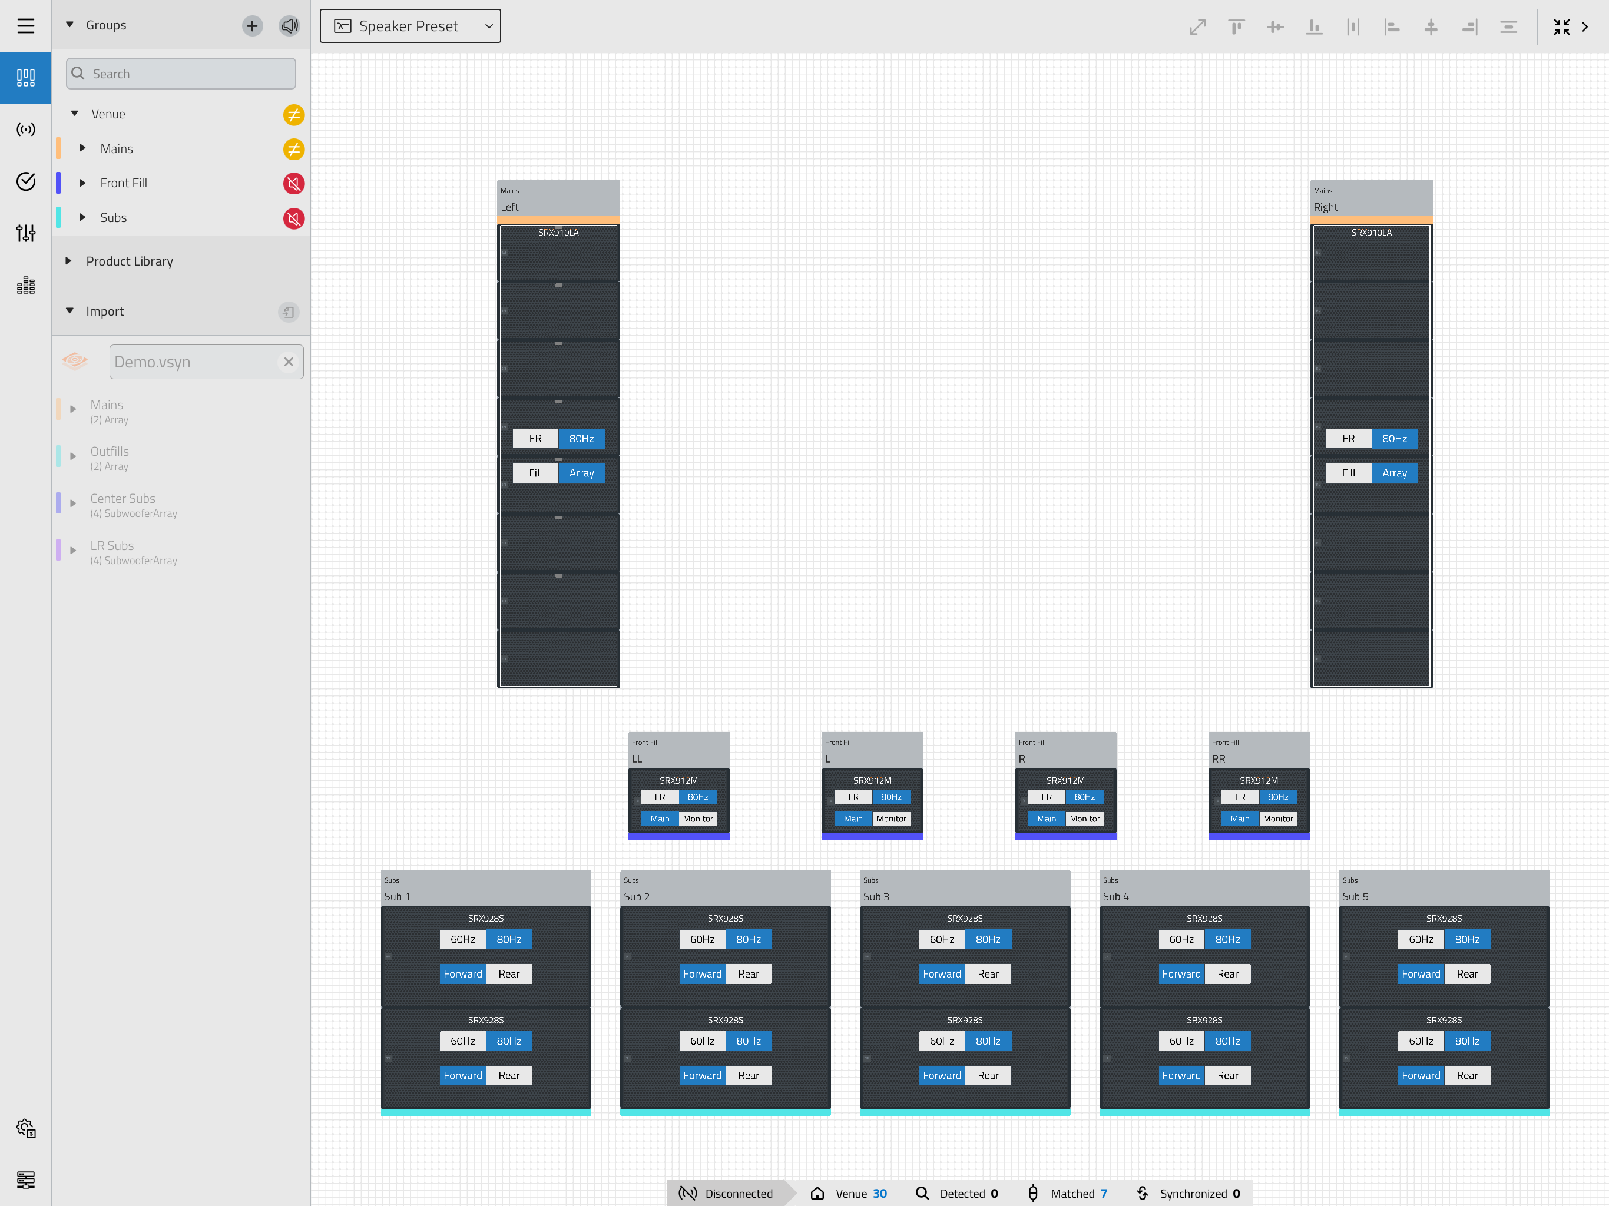Select 80Hz on Mains Right array
The height and width of the screenshot is (1206, 1609).
(1395, 439)
